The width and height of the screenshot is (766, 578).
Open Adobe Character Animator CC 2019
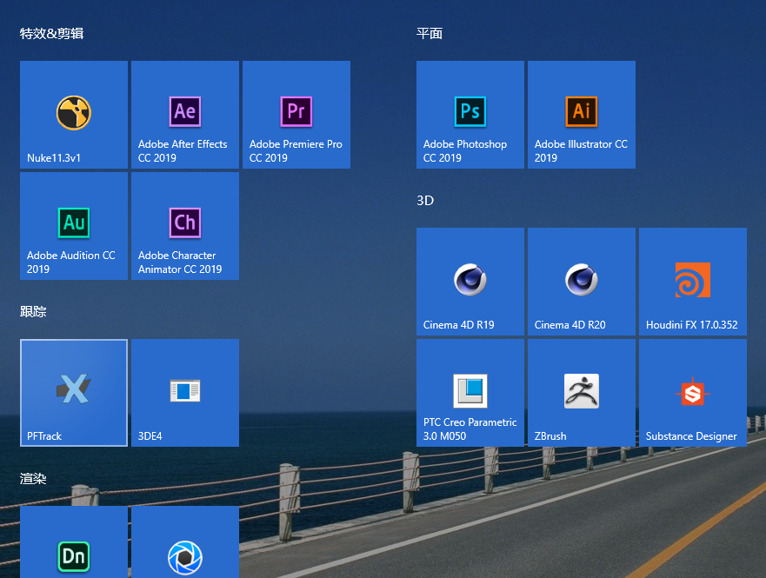pyautogui.click(x=185, y=226)
